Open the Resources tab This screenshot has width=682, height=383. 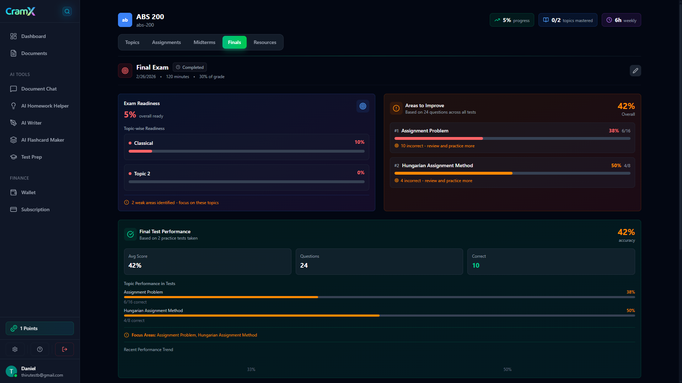[265, 42]
